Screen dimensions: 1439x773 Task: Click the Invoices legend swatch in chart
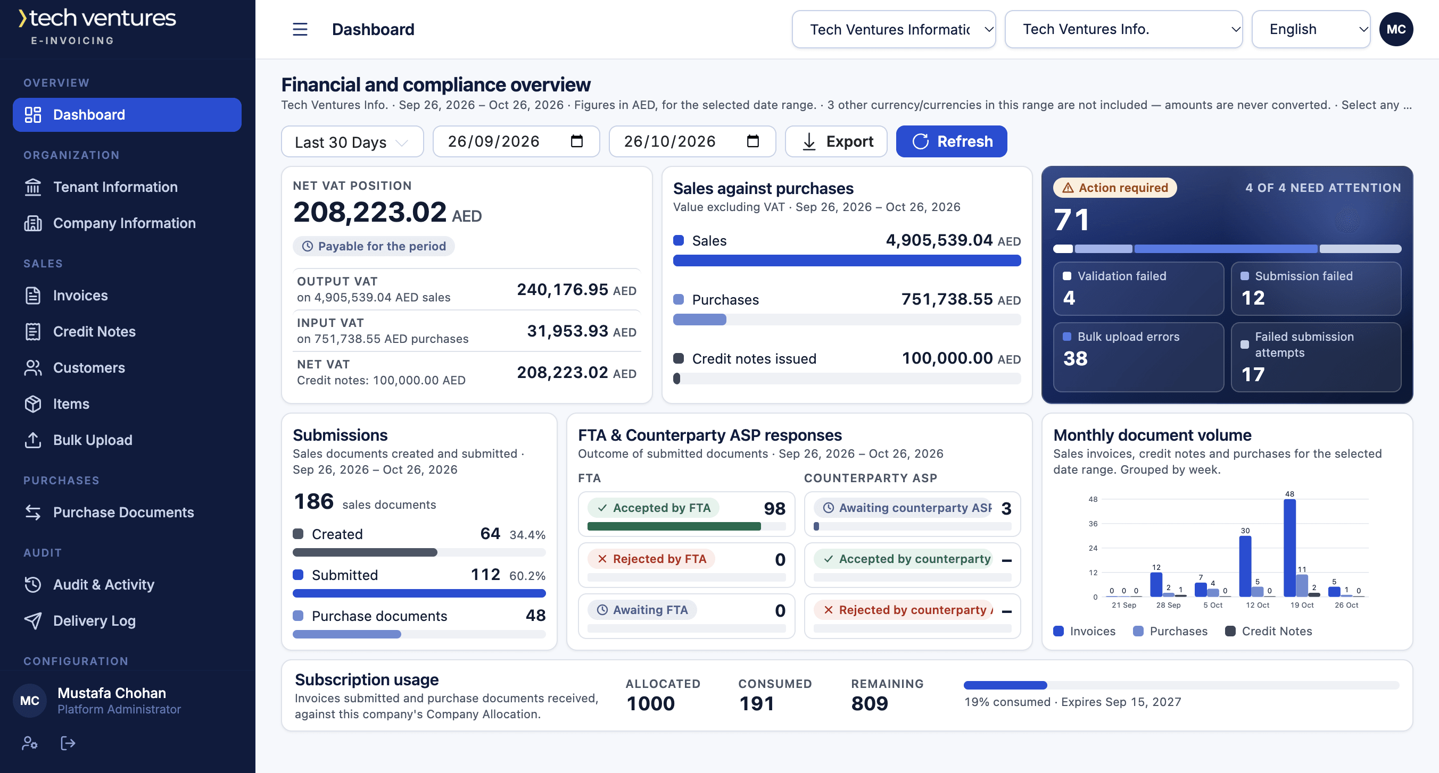pos(1058,631)
